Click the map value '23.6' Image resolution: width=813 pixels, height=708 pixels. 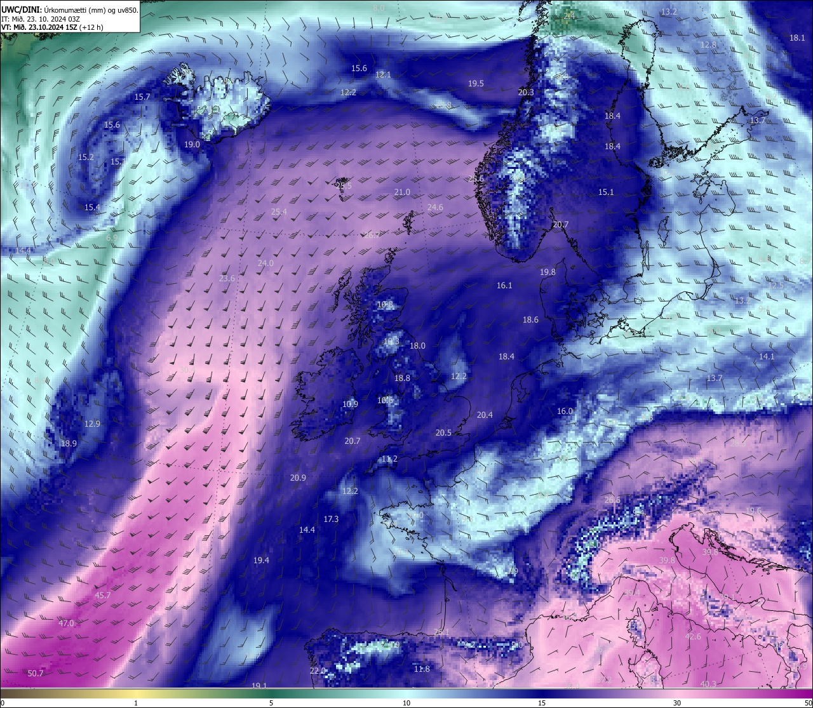(227, 278)
